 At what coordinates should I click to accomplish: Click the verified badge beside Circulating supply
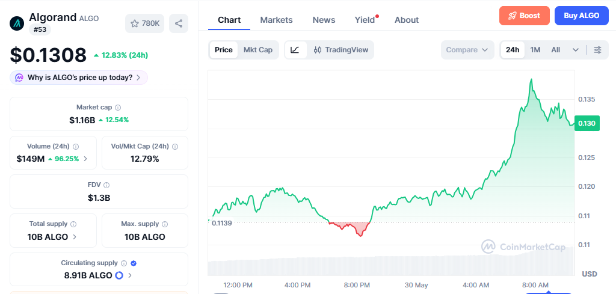pyautogui.click(x=134, y=263)
